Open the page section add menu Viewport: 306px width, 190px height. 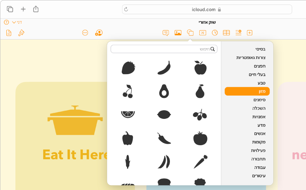(238, 33)
